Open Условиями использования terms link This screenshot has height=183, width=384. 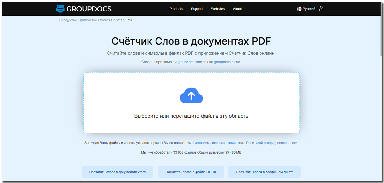click(215, 143)
